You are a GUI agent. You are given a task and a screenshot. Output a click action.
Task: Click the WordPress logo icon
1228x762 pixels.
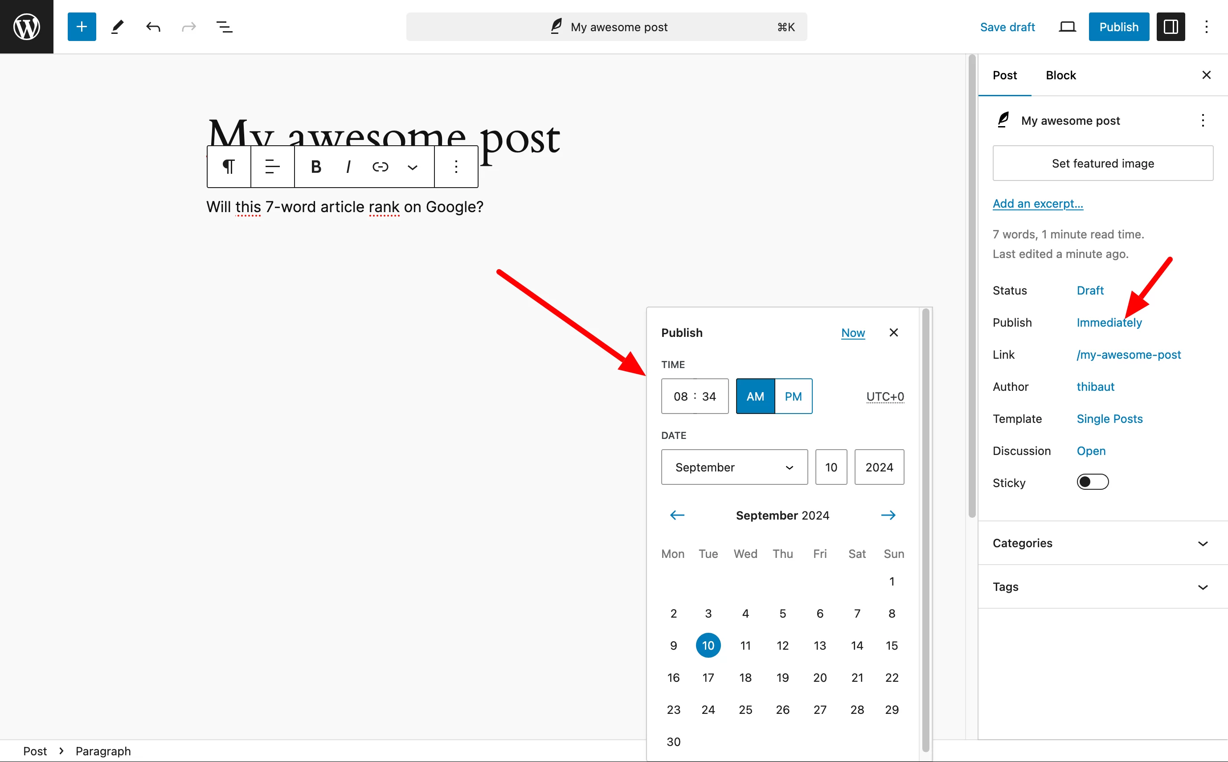(25, 26)
